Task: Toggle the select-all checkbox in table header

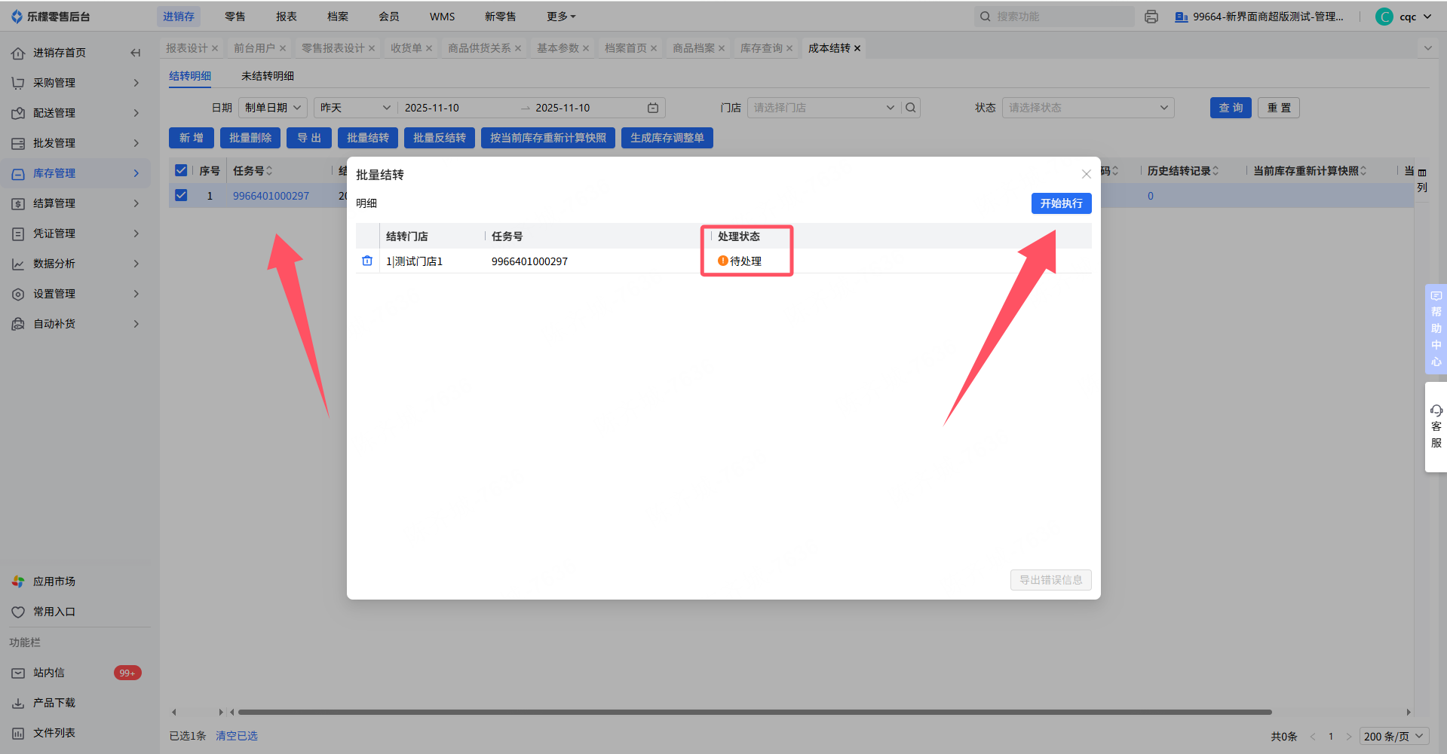Action: coord(181,170)
